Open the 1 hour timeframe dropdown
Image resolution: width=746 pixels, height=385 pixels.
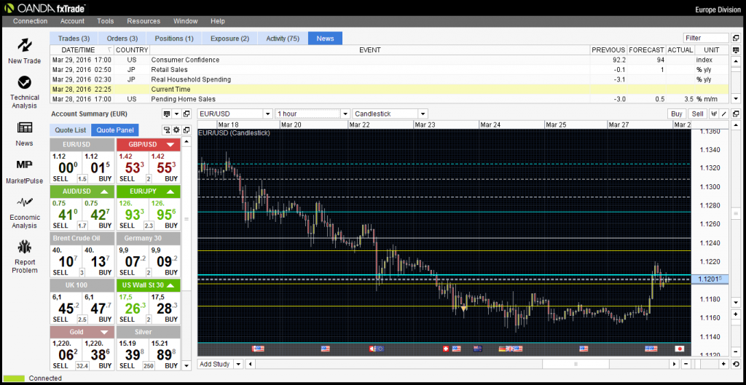point(346,114)
